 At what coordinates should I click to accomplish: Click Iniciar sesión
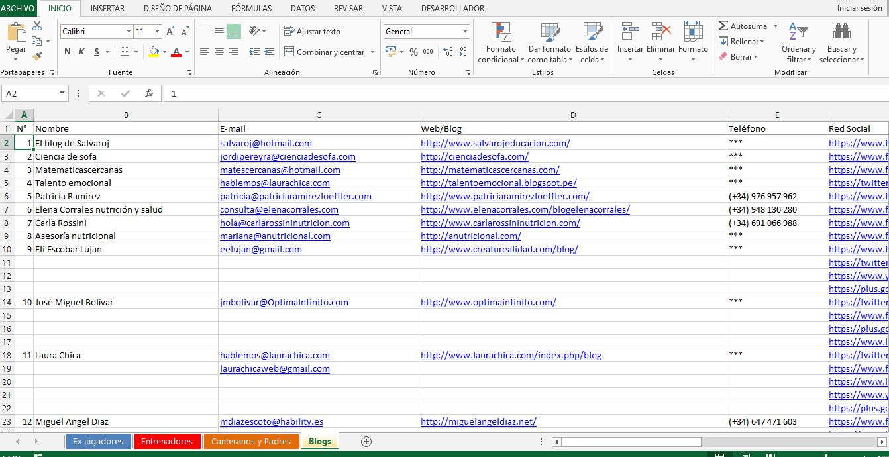[859, 8]
